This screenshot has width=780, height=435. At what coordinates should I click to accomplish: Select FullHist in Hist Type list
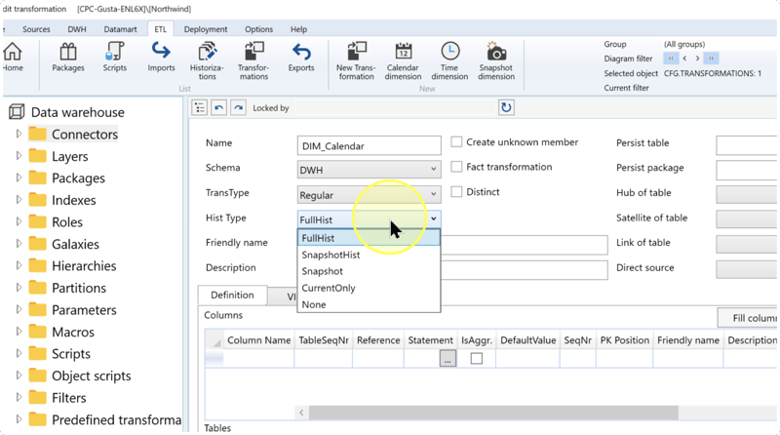[x=369, y=238]
